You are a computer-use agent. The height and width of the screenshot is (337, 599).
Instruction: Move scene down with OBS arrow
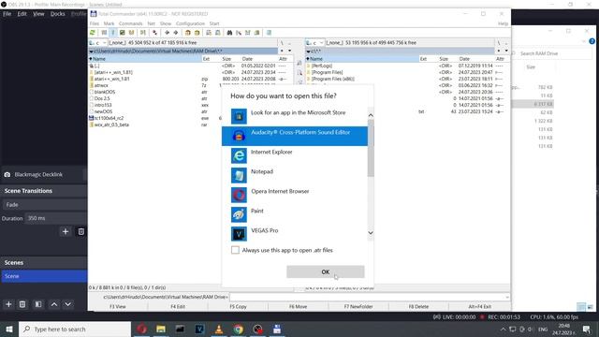click(x=68, y=304)
